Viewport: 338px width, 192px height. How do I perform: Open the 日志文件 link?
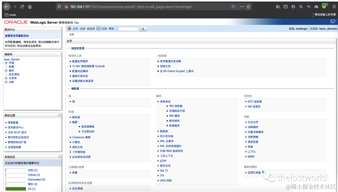(253, 122)
